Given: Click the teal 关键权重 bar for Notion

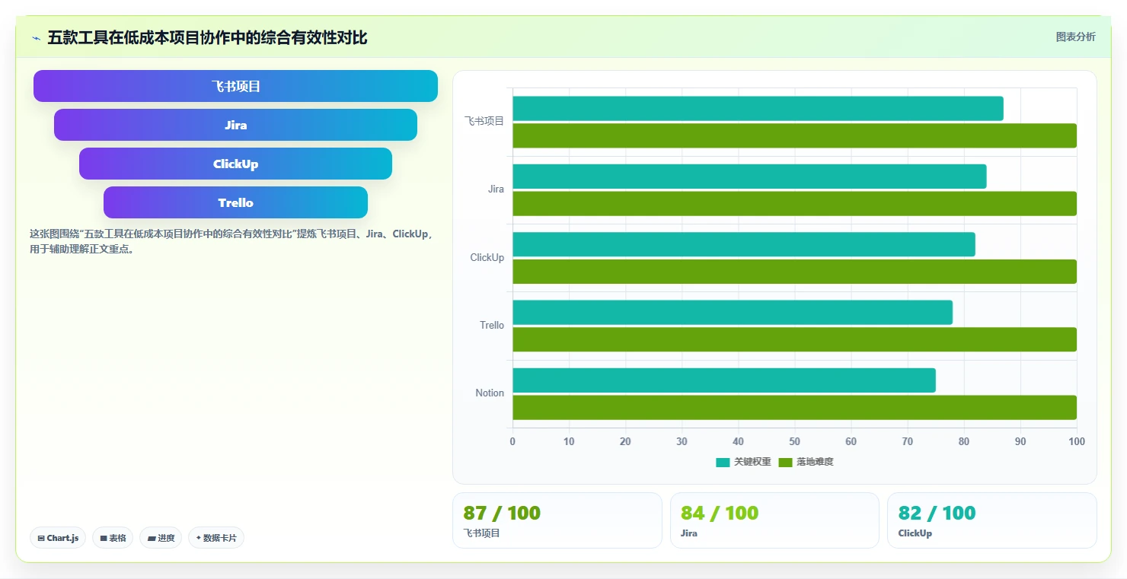Looking at the screenshot, I should [724, 380].
